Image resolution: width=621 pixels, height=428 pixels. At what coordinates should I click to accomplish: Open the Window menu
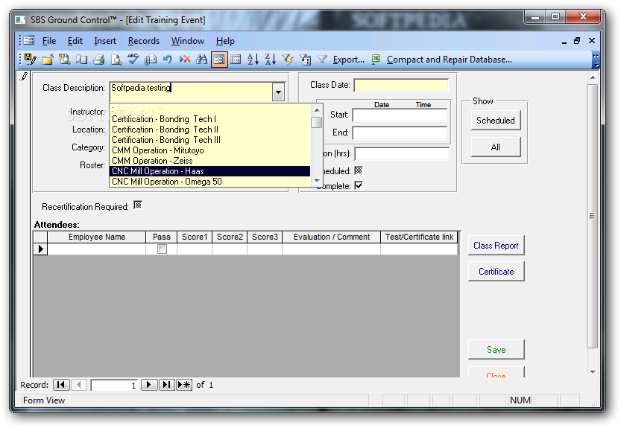pos(188,41)
